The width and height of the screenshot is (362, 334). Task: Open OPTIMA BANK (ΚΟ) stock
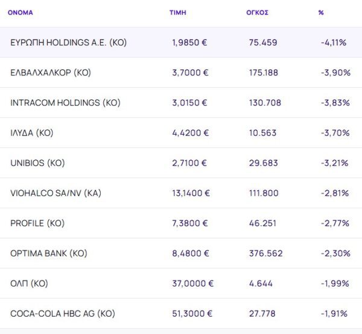(49, 253)
